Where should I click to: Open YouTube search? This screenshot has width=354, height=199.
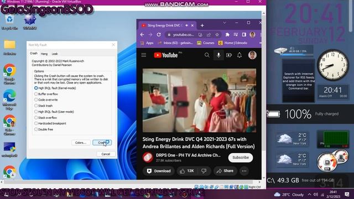[207, 55]
